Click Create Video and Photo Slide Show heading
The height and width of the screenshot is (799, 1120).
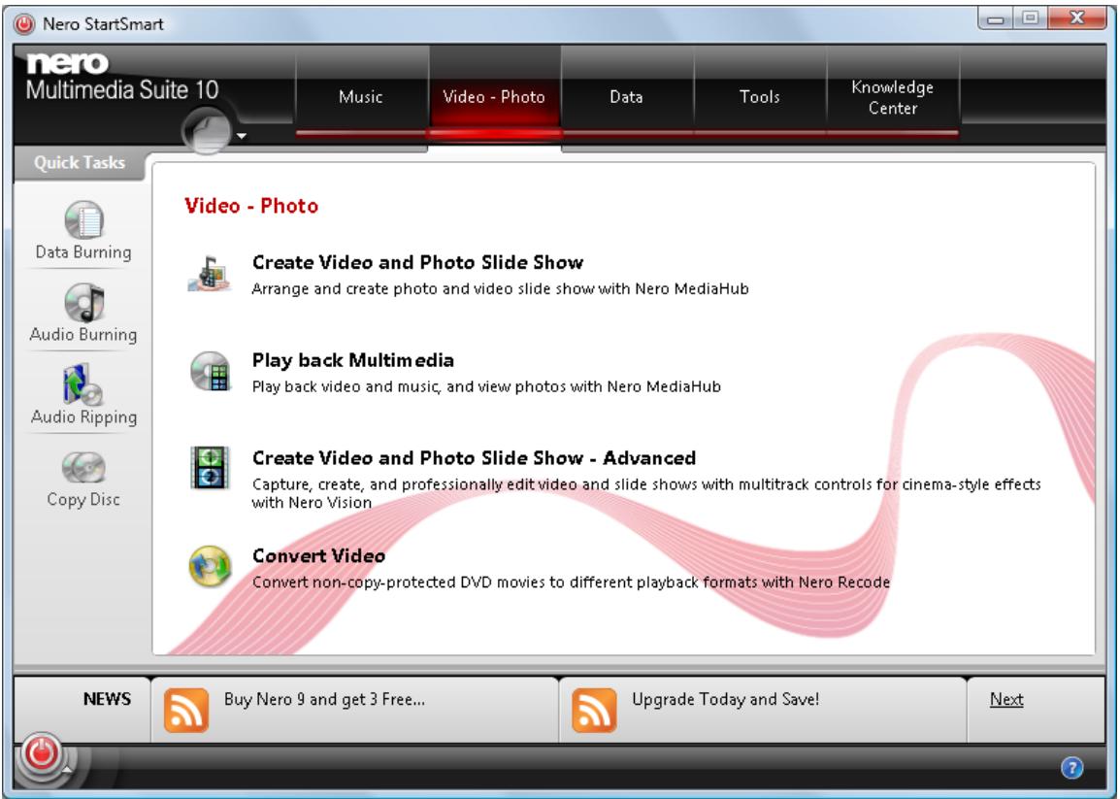click(418, 262)
